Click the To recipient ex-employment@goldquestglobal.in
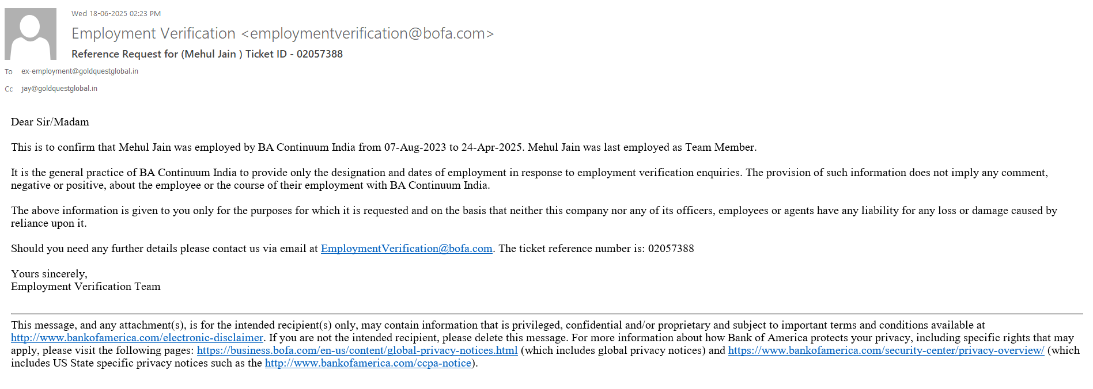This screenshot has height=389, width=1093. [x=80, y=71]
